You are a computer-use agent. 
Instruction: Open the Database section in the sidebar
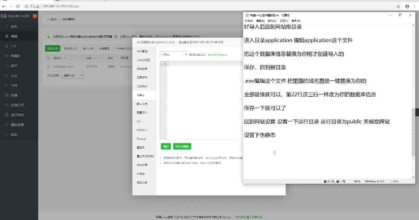pyautogui.click(x=15, y=55)
